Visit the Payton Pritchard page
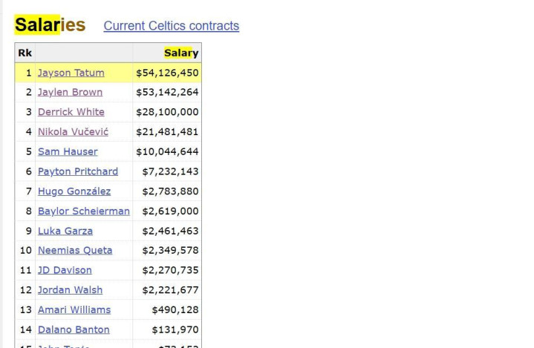Viewport: 534px width, 348px height. pos(77,171)
